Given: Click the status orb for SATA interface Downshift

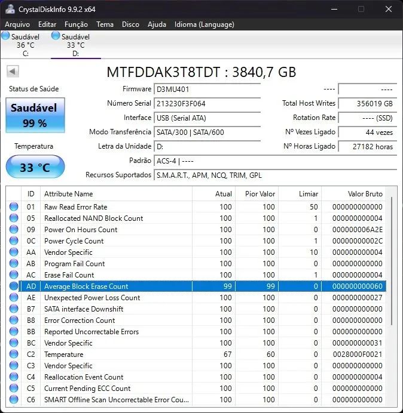Looking at the screenshot, I should click(x=14, y=309).
